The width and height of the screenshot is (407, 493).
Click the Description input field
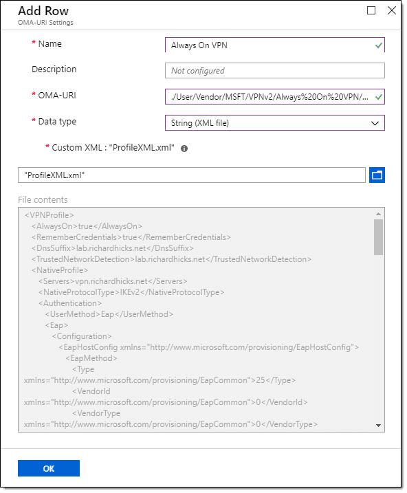click(275, 70)
